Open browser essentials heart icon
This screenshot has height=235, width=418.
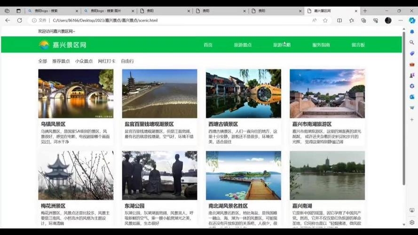pos(376,20)
